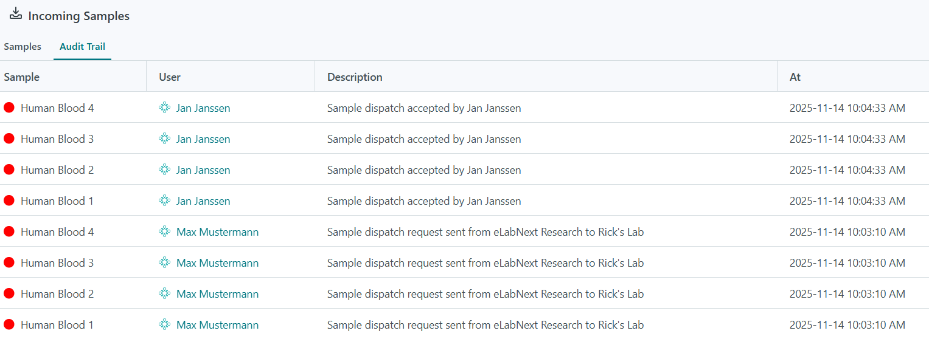Click red dot in Human Blood 2 dispatch request row

pyautogui.click(x=9, y=294)
